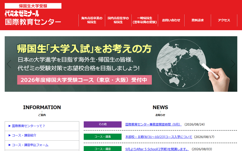Image resolution: width=242 pixels, height=151 pixels.
Task: Open 国内高校在学の帰国生 menu item
Action: [118, 20]
